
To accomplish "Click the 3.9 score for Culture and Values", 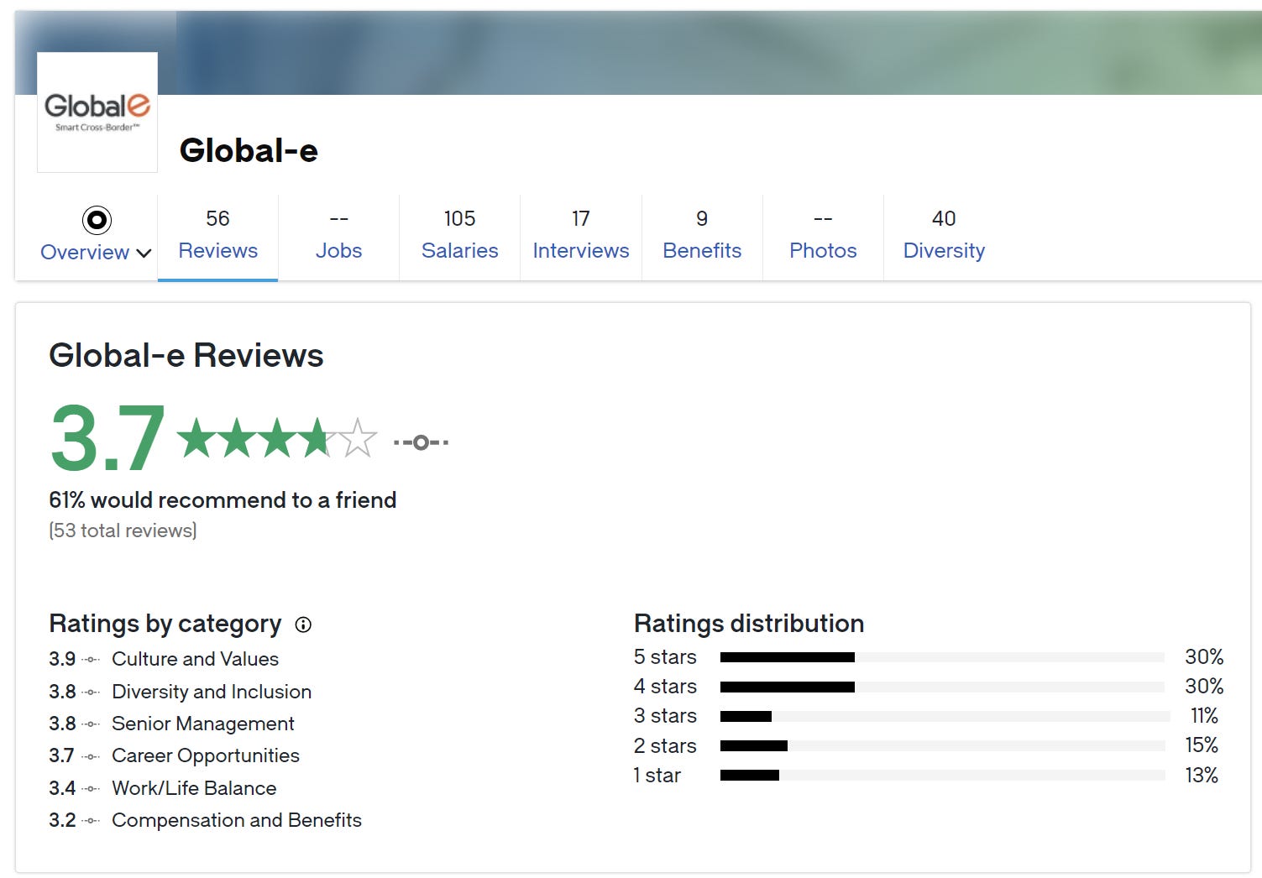I will (x=62, y=659).
